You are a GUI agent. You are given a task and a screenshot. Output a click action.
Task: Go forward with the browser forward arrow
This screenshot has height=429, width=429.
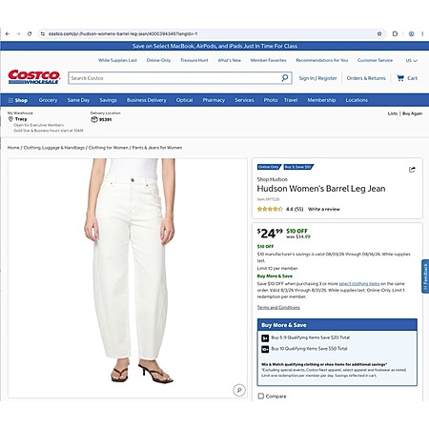[18, 33]
